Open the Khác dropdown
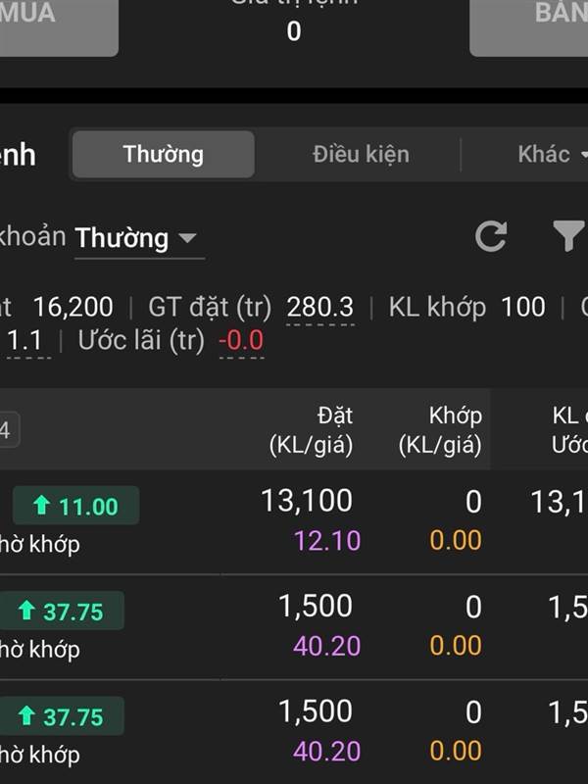Screen dimensions: 588x784 tap(551, 154)
